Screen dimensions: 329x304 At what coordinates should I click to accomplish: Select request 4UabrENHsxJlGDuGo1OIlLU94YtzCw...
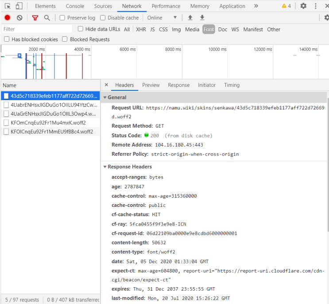[50, 105]
